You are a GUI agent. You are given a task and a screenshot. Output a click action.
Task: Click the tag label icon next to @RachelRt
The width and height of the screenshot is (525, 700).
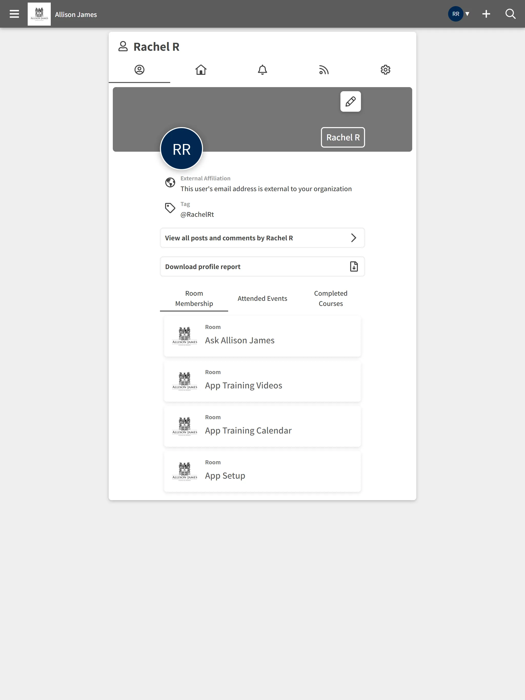point(170,209)
